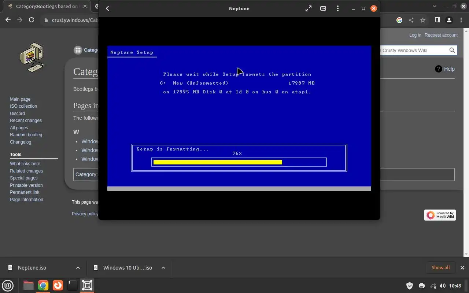Expand Neptune.iso download options chevron
This screenshot has height=293, width=469.
coord(78,268)
